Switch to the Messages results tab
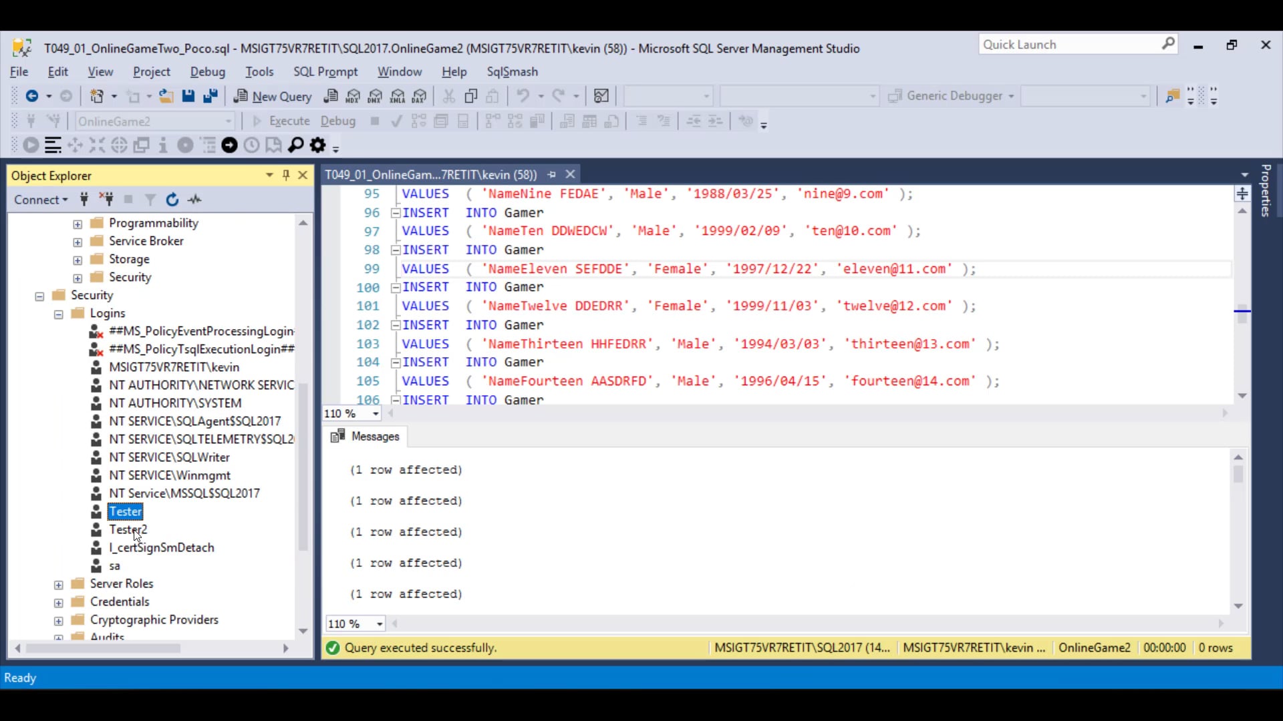The image size is (1283, 721). 366,436
